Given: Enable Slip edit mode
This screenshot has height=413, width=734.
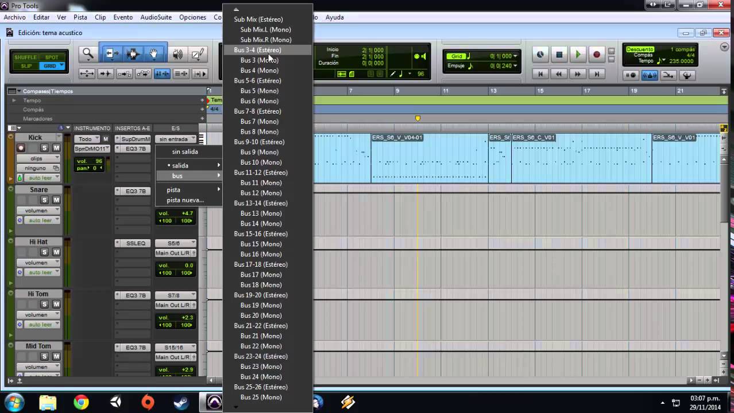Looking at the screenshot, I should 26,66.
